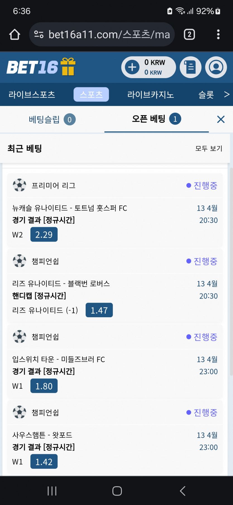Tap the browser address bar
Image resolution: width=233 pixels, height=505 pixels.
(109, 35)
